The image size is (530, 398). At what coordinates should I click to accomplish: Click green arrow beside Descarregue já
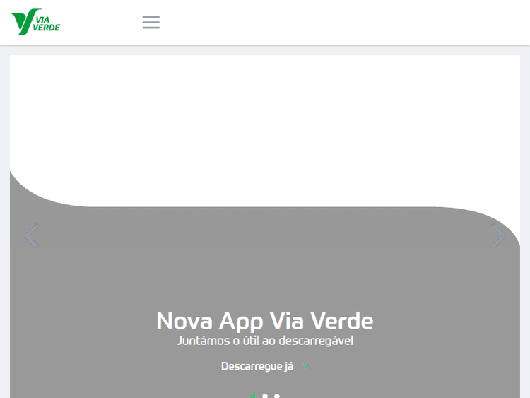(x=305, y=366)
